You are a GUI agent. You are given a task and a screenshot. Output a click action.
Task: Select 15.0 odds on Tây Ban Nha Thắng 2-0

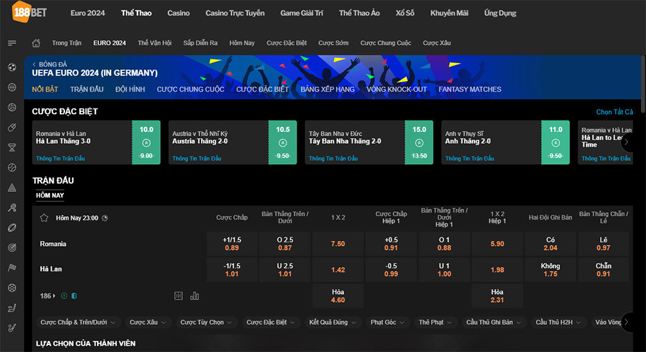coord(419,142)
